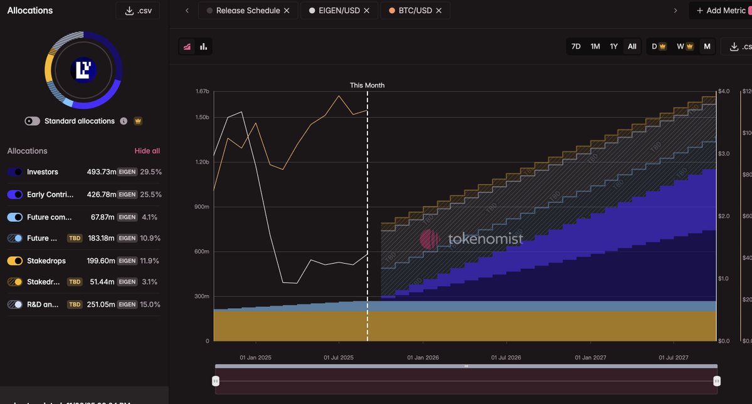The width and height of the screenshot is (752, 404).
Task: Click the Add Metric button
Action: [721, 11]
